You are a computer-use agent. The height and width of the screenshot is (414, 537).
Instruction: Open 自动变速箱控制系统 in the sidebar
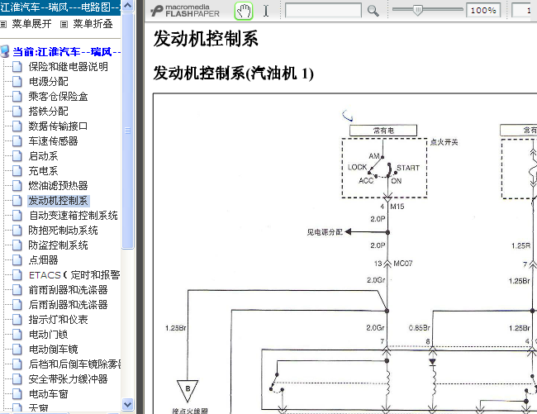pyautogui.click(x=73, y=216)
